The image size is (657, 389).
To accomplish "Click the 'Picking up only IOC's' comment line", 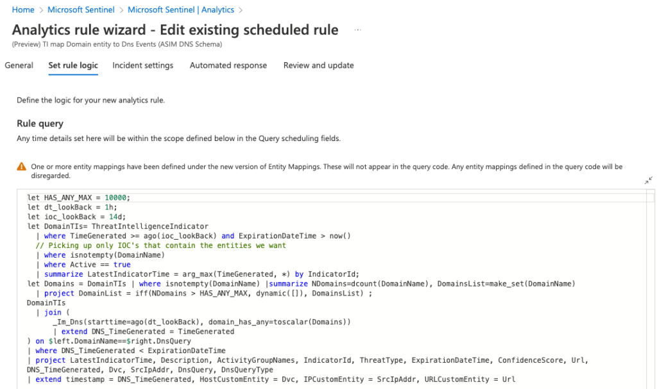I will (161, 245).
